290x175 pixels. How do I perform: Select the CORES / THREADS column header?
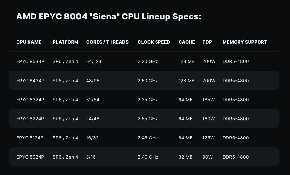pos(107,42)
